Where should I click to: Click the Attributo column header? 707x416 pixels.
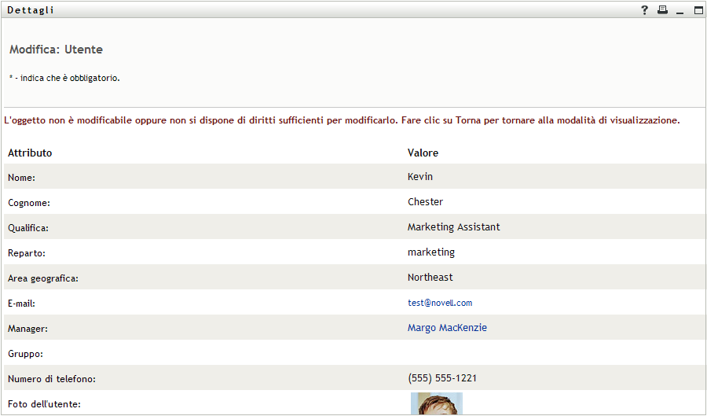30,153
